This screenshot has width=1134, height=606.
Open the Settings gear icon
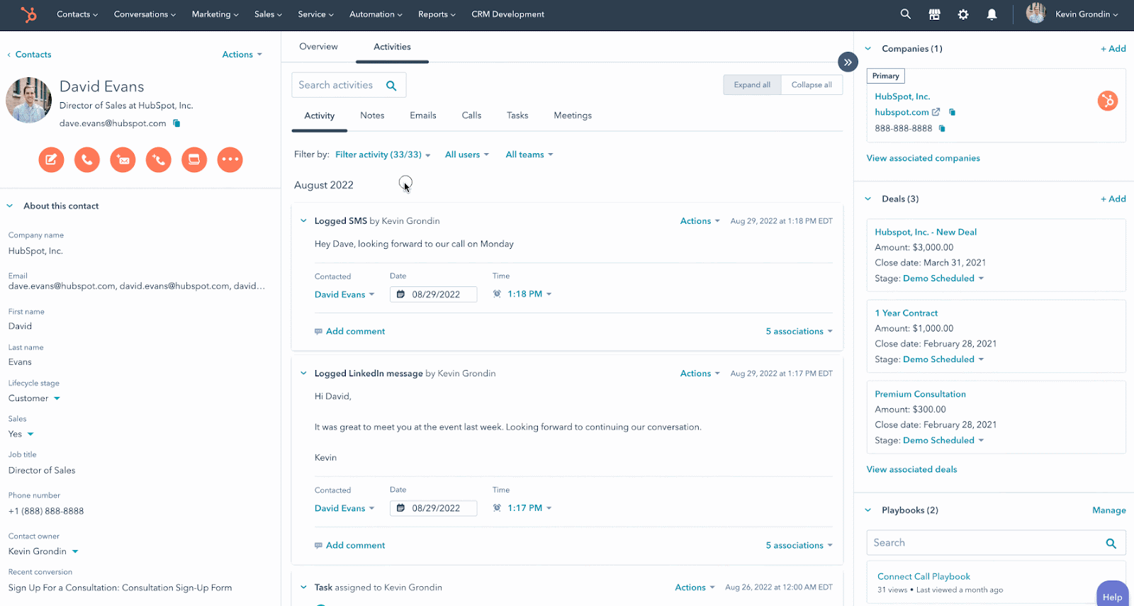coord(963,14)
